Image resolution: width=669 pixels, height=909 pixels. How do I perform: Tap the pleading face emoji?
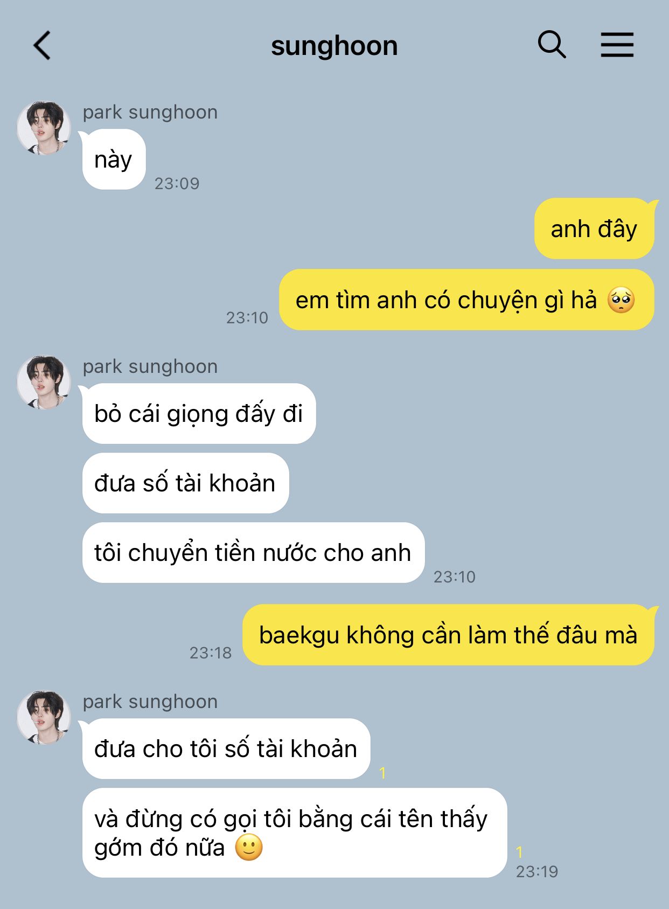coord(621,300)
